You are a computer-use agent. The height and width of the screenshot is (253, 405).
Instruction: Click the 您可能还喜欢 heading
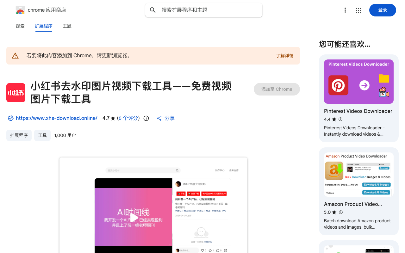coord(345,44)
